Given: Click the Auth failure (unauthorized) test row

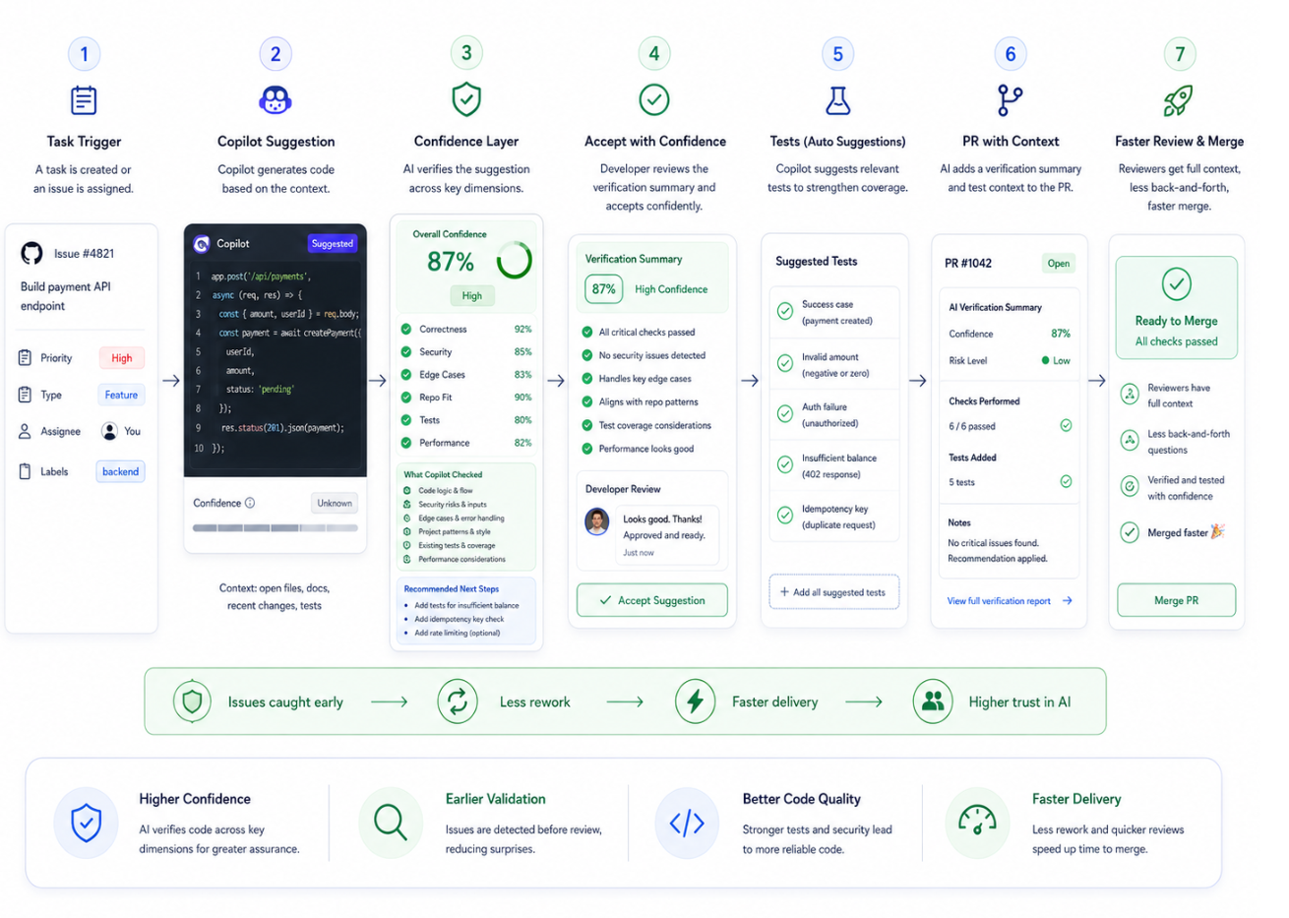Looking at the screenshot, I should point(834,414).
